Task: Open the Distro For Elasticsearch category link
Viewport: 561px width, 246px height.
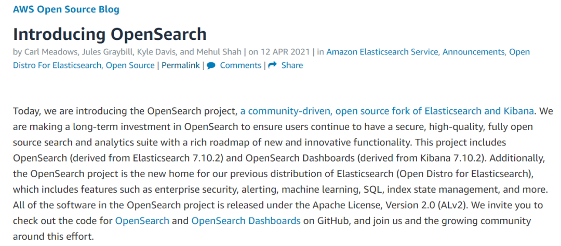Action: point(58,65)
